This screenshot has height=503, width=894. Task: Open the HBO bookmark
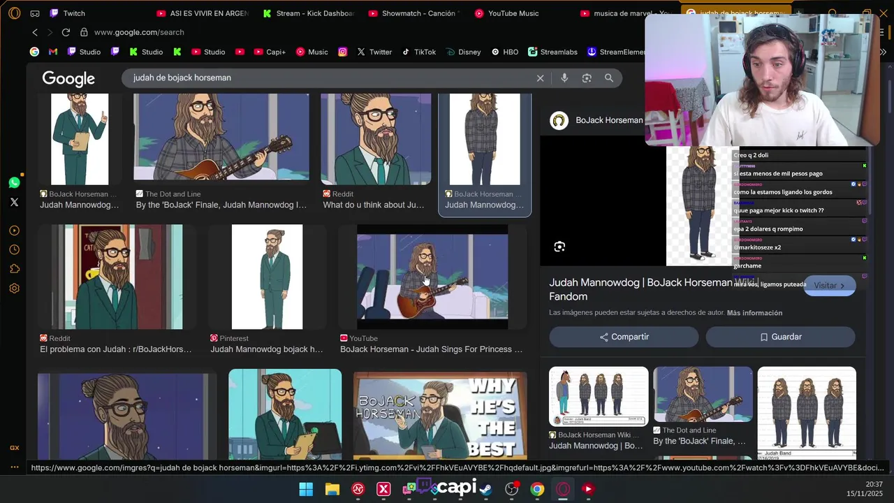coord(505,52)
